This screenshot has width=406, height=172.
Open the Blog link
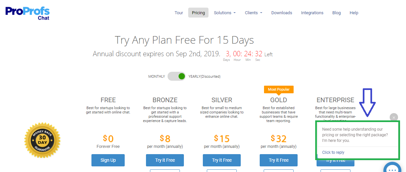337,13
